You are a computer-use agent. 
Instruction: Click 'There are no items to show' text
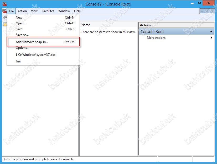coord(108,32)
